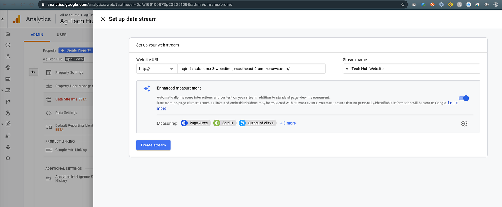Click the Scrolls chip
The height and width of the screenshot is (207, 502).
(224, 123)
